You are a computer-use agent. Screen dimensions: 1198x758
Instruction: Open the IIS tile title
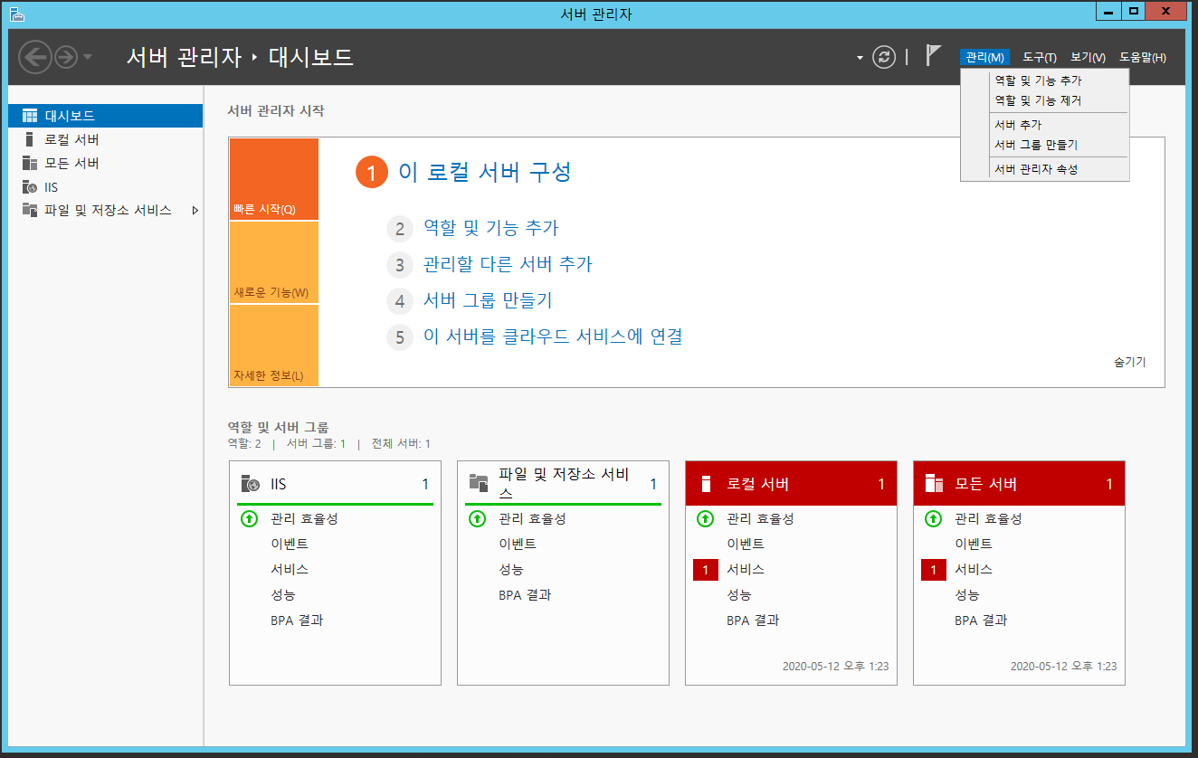[x=279, y=484]
